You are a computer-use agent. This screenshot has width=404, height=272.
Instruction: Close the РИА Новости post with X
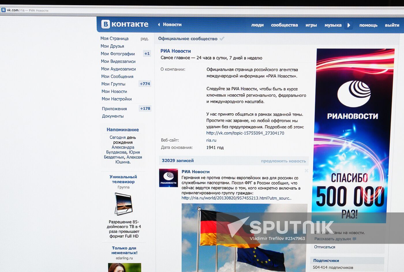click(306, 171)
